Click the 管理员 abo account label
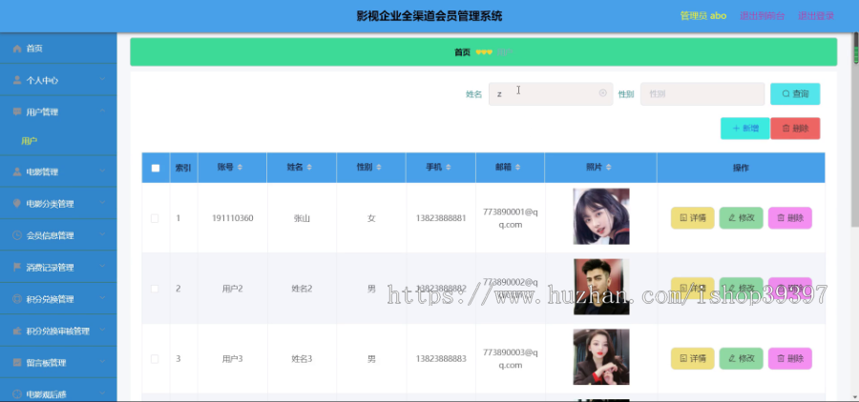 click(x=703, y=16)
